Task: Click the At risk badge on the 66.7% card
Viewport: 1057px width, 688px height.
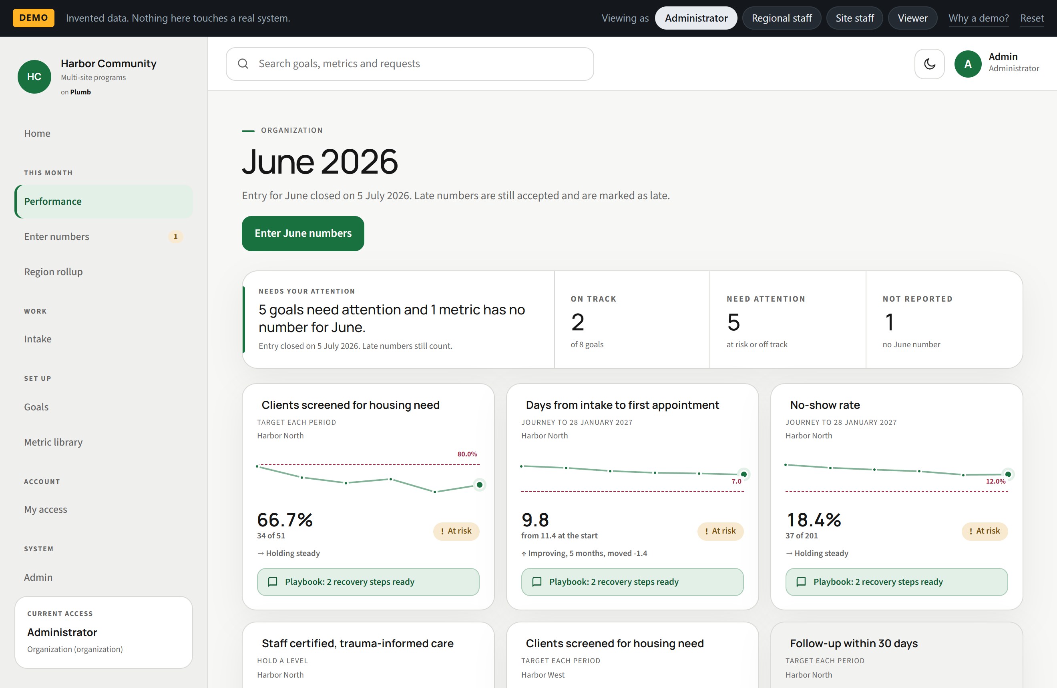Action: click(x=456, y=531)
